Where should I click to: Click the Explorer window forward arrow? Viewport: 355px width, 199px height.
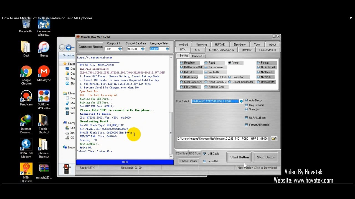tap(69, 48)
